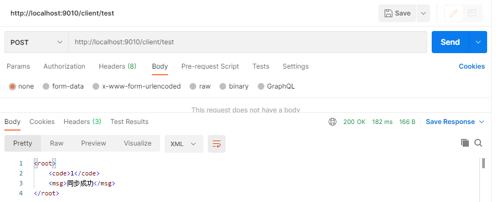
Task: Send the request
Action: point(450,42)
